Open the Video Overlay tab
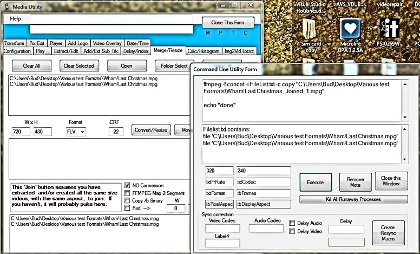The width and height of the screenshot is (420, 254). point(107,43)
